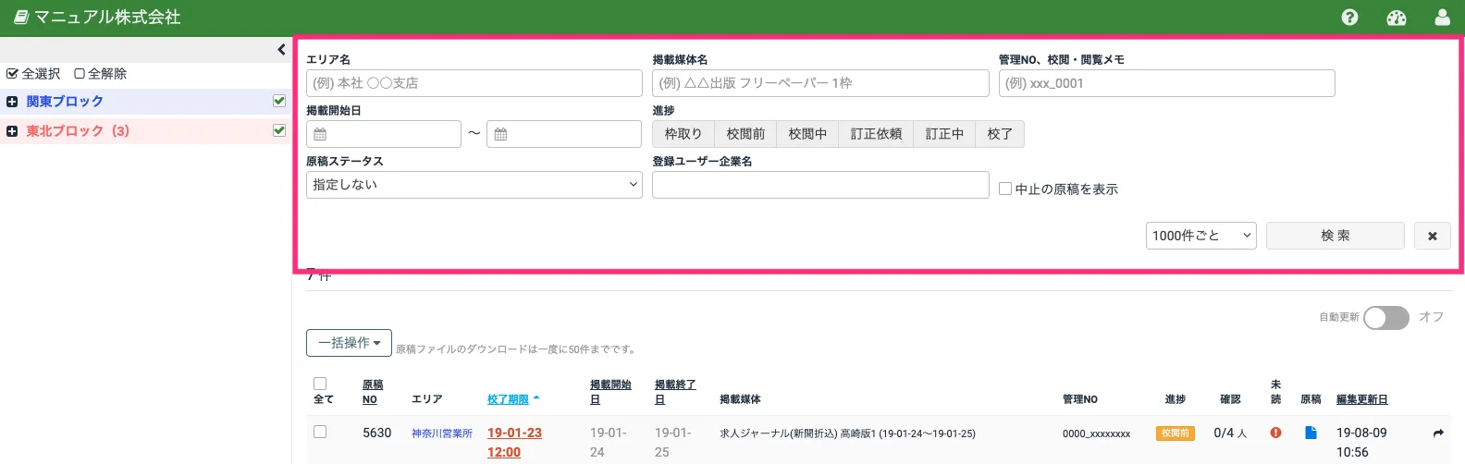Click the エリア名 input field
Screen dimensions: 1465x464
(474, 83)
